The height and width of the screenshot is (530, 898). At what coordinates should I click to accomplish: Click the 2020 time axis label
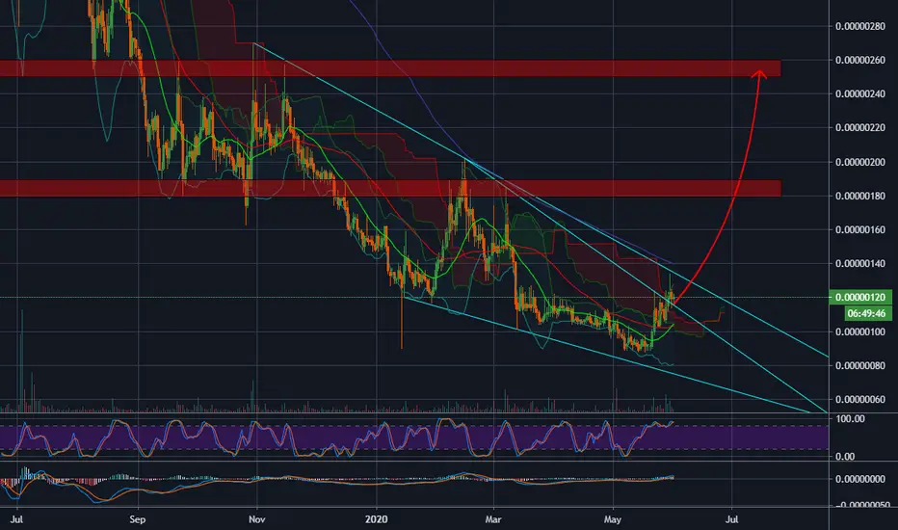pyautogui.click(x=377, y=519)
